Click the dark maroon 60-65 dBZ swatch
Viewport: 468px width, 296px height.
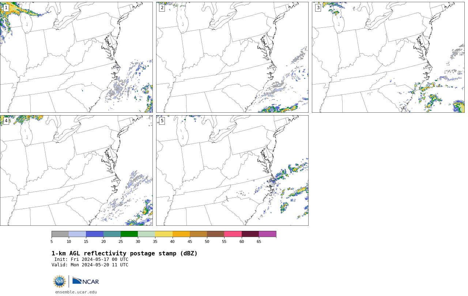250,234
